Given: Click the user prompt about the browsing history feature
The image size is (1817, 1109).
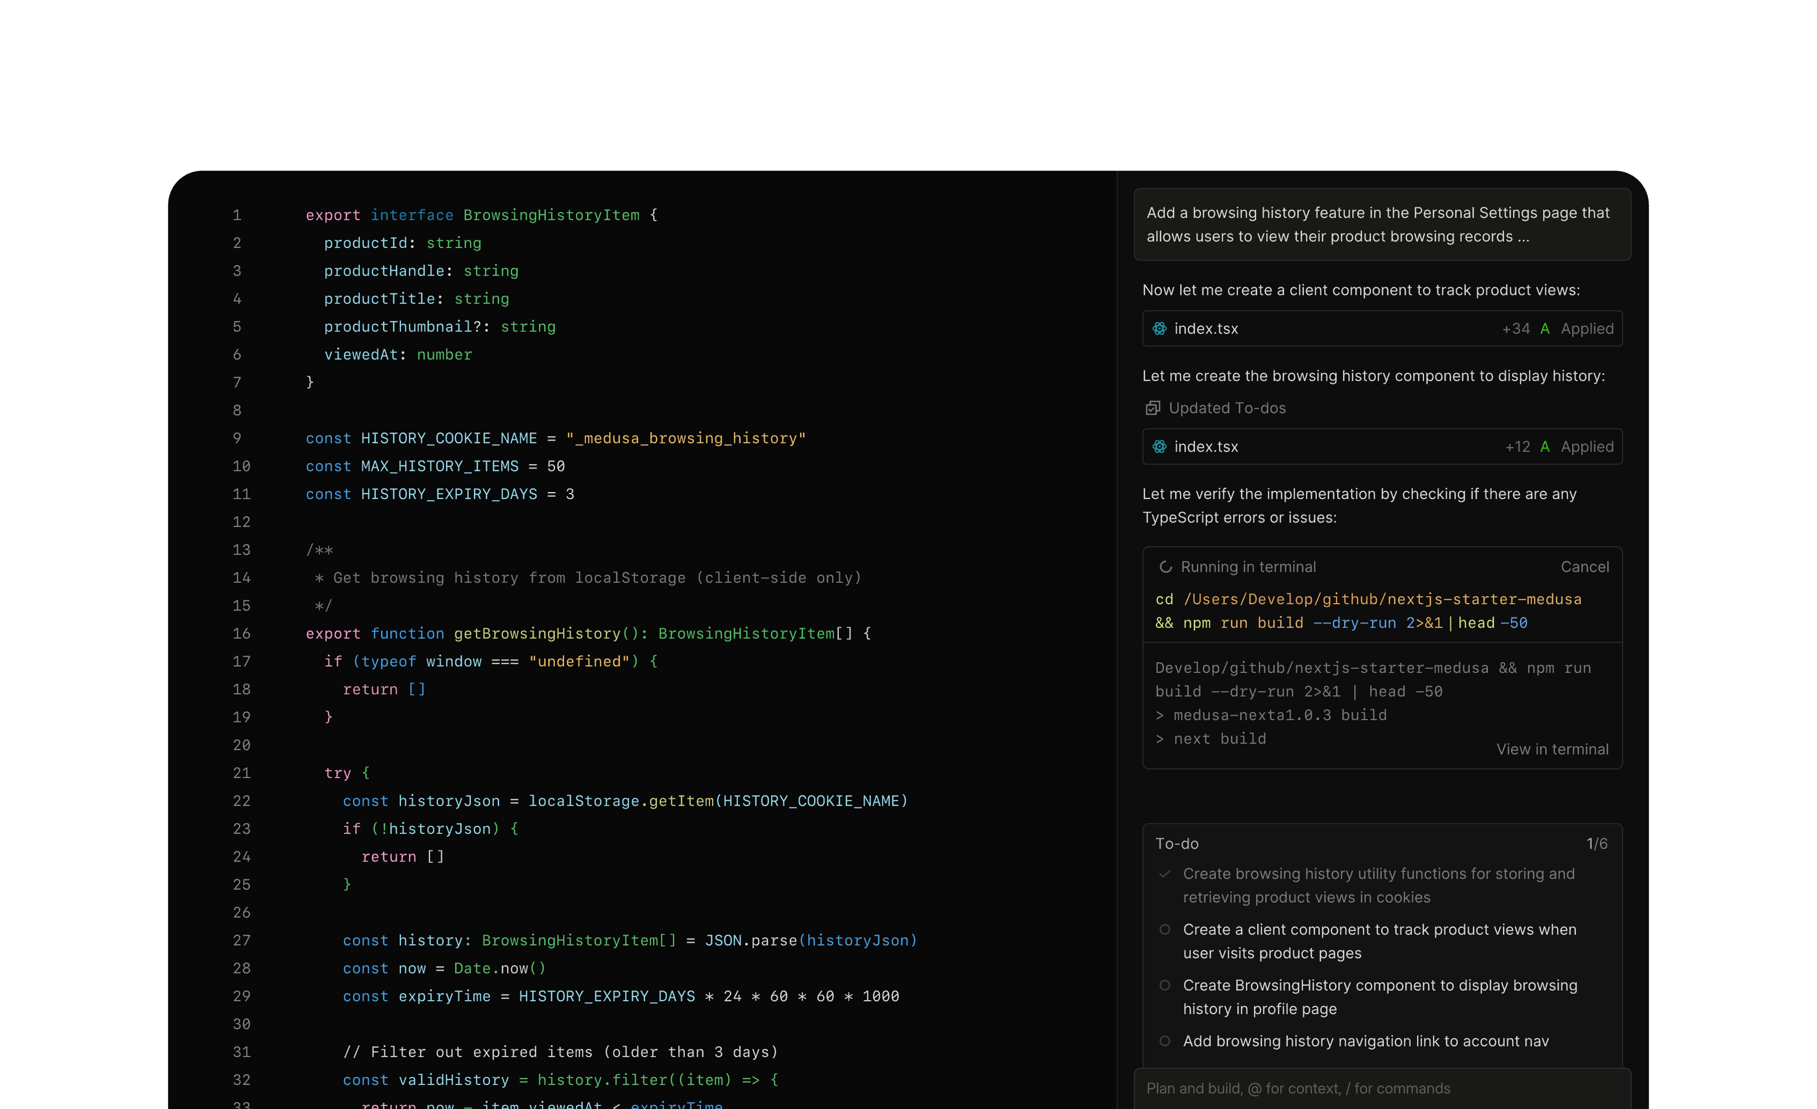Looking at the screenshot, I should click(1382, 224).
